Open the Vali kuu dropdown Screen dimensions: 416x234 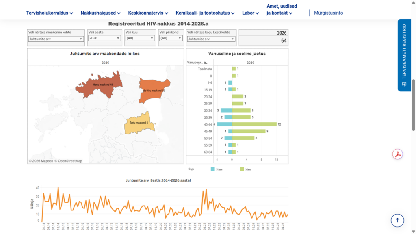140,38
